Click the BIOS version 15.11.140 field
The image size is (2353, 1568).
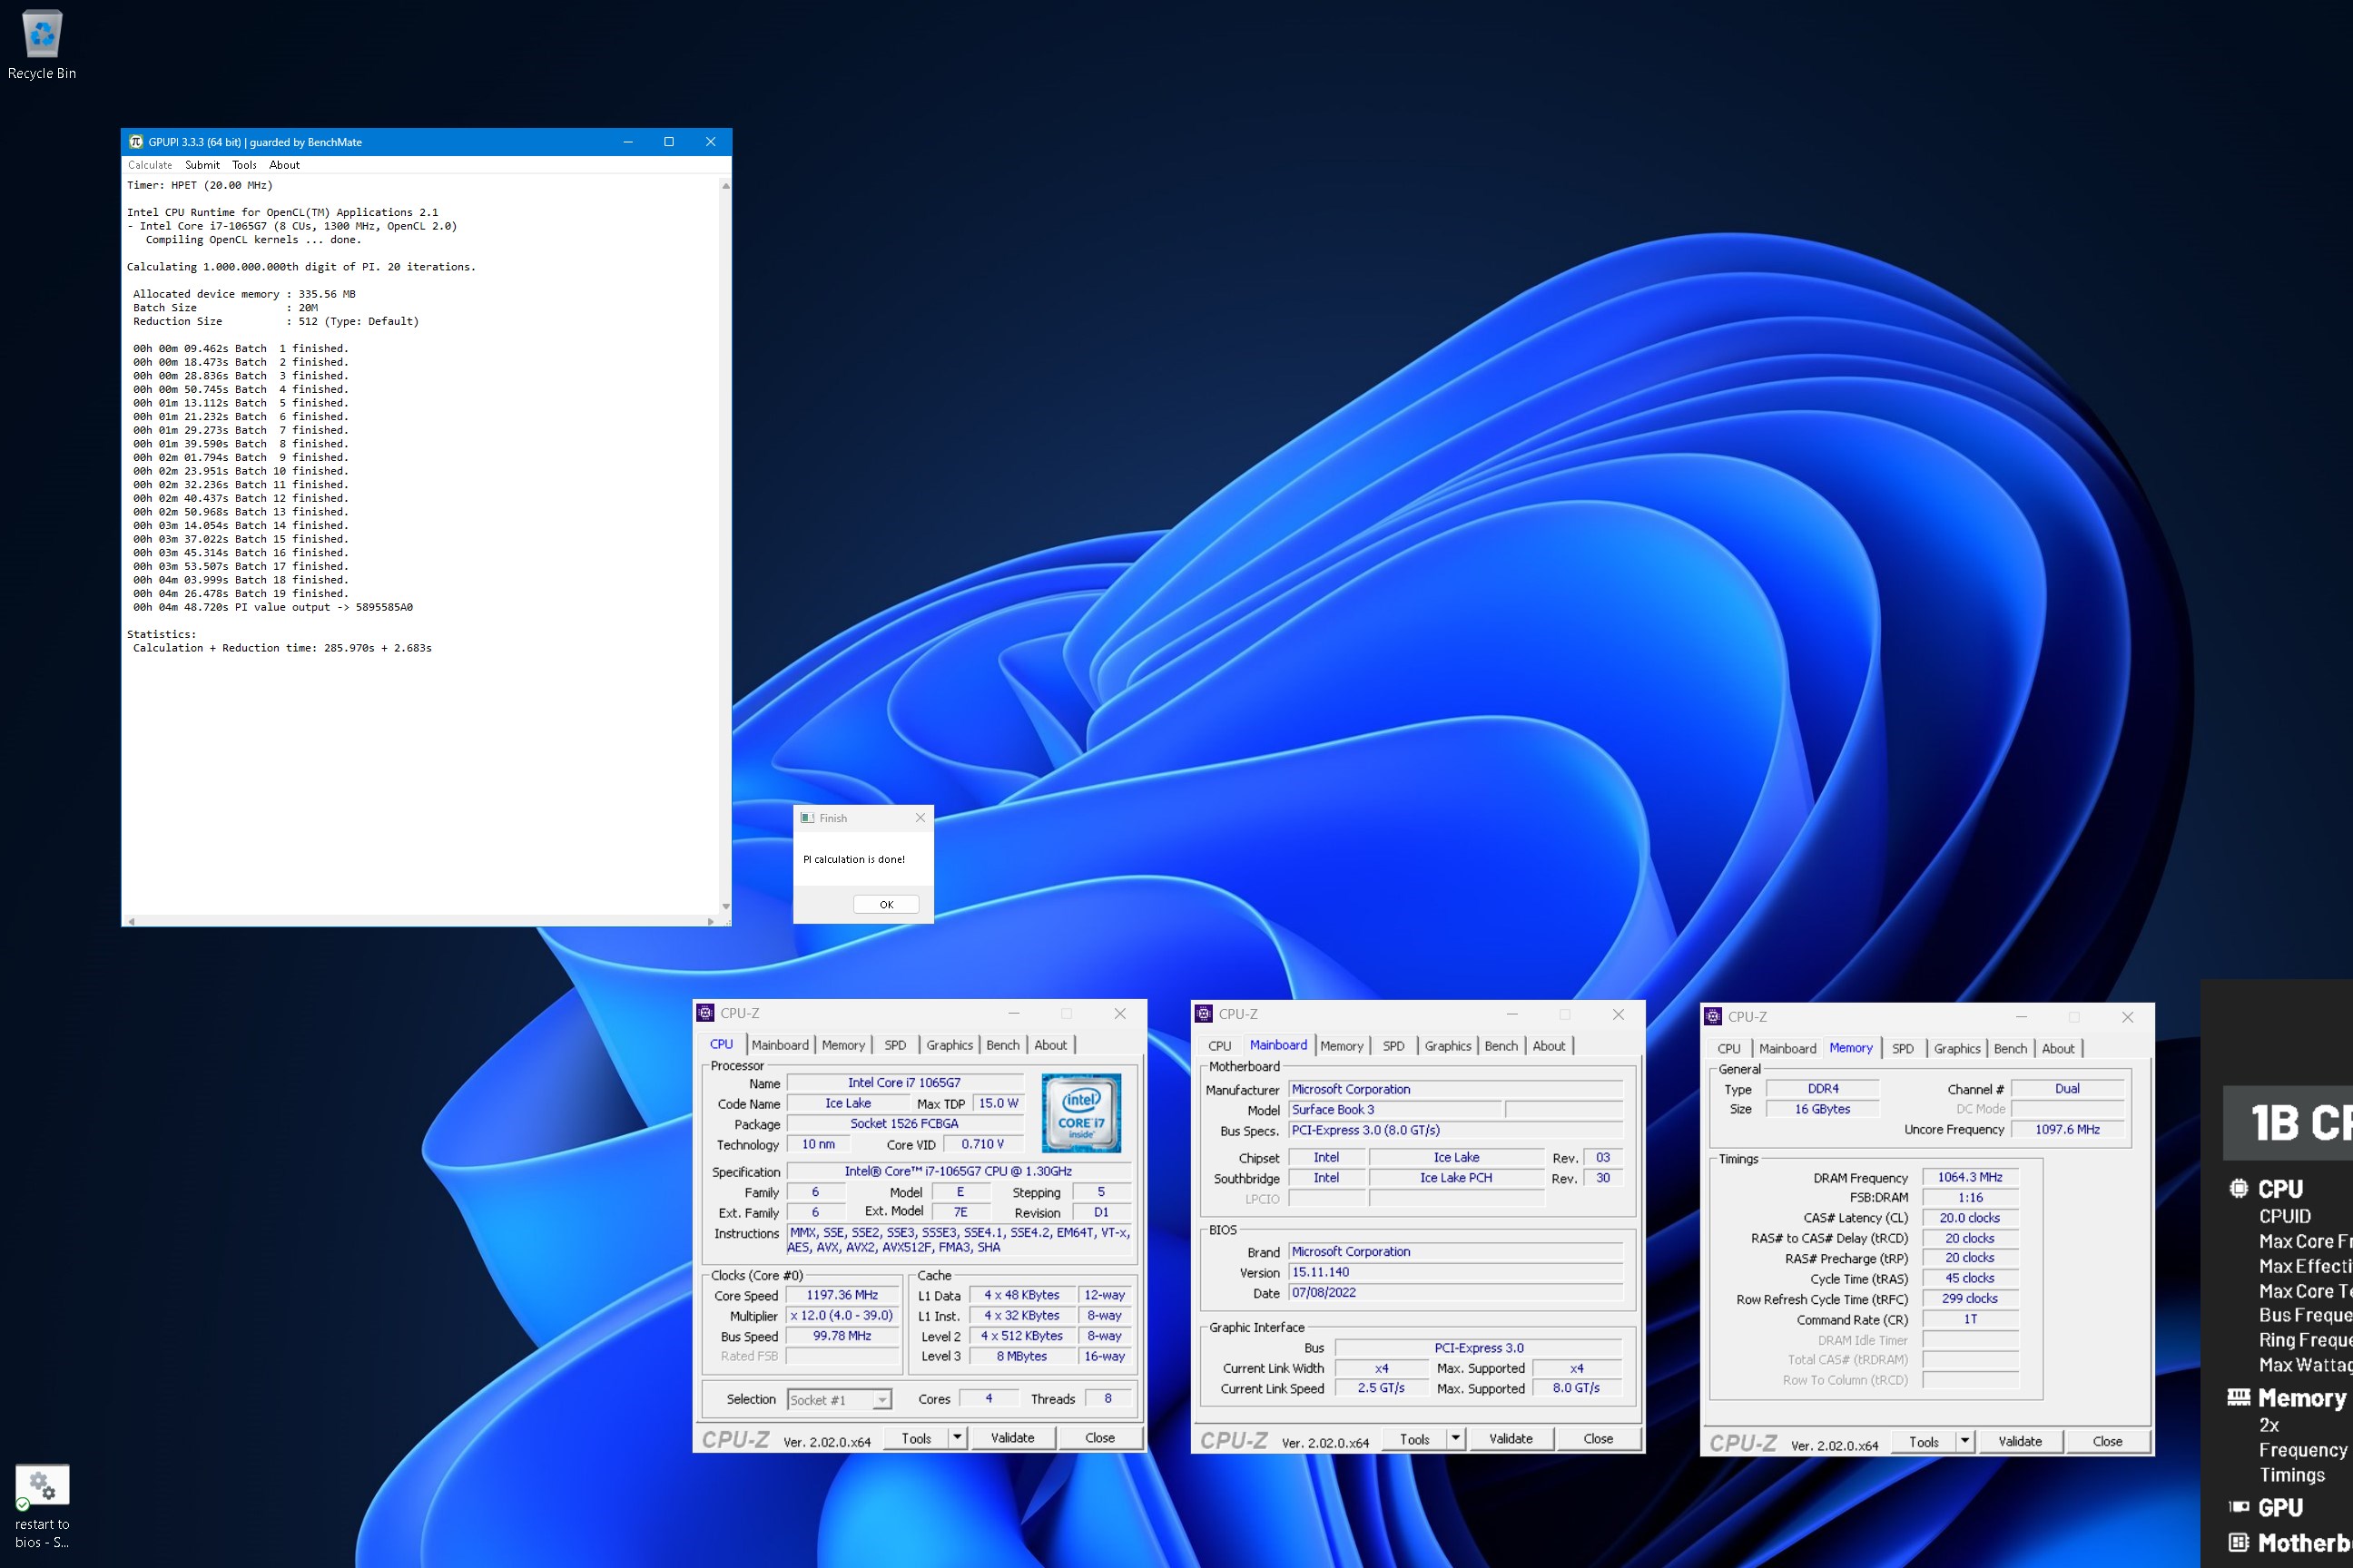point(1455,1272)
